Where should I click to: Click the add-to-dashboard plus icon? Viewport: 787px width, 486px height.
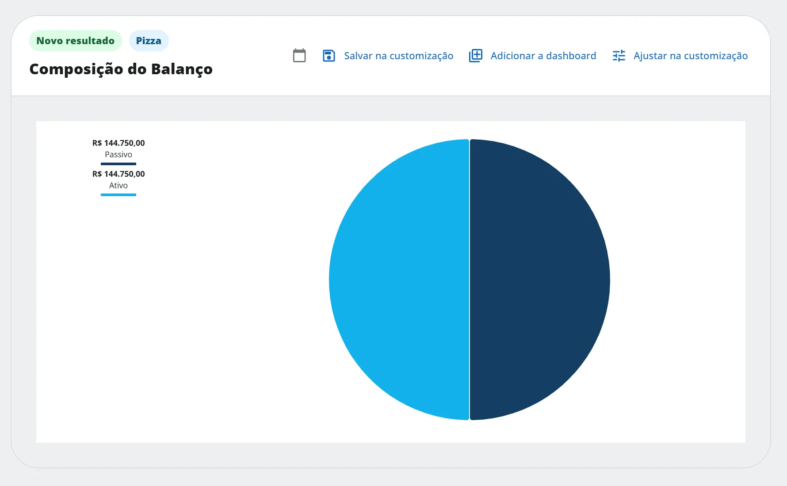coord(476,56)
